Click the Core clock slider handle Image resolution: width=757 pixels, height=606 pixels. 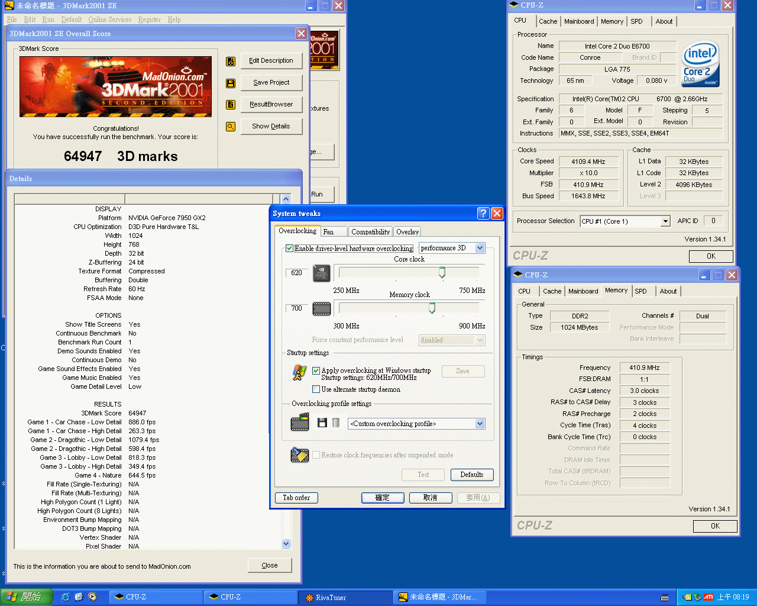point(442,272)
